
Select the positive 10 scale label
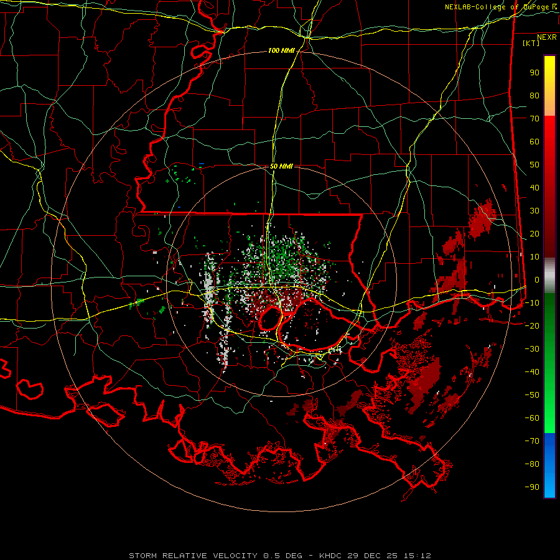[x=534, y=257]
